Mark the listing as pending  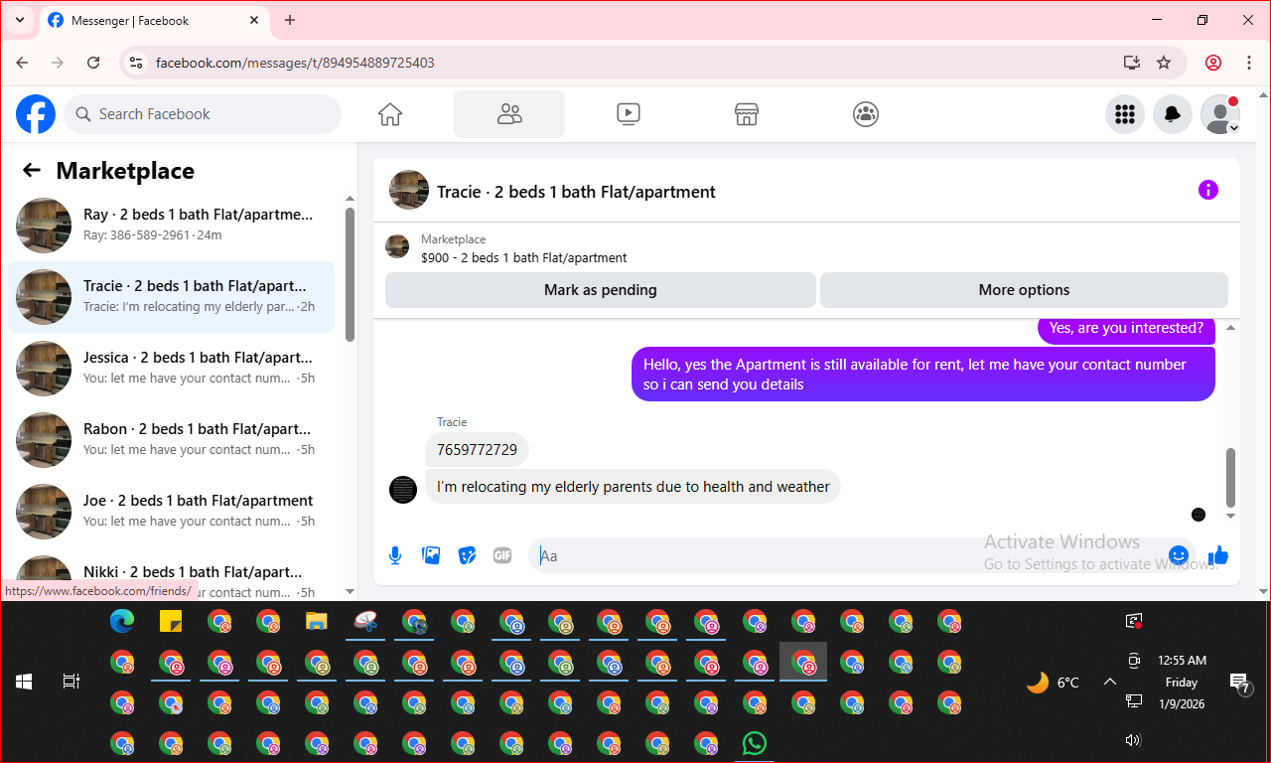click(601, 290)
